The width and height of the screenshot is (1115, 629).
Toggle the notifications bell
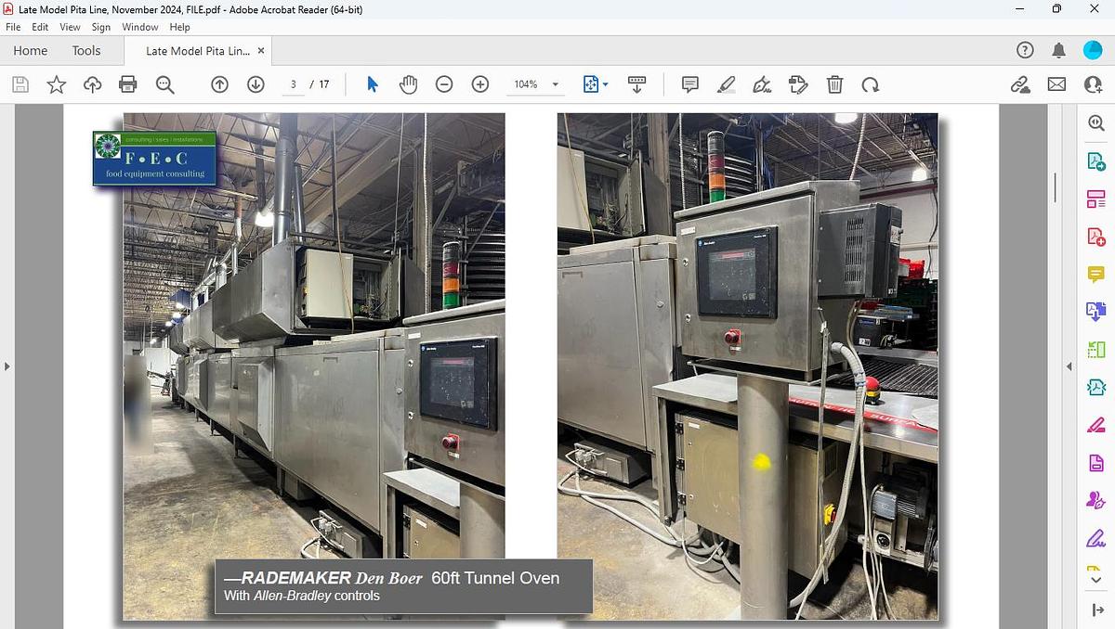(1057, 49)
